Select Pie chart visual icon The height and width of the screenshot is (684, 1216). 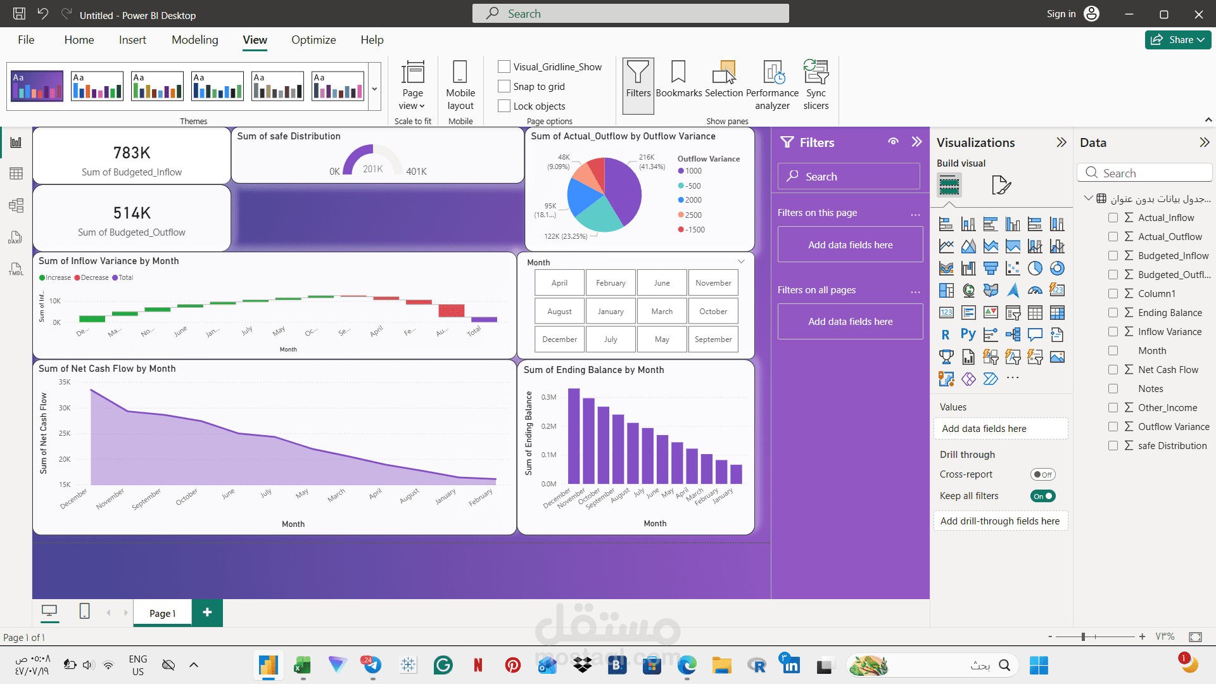1035,269
